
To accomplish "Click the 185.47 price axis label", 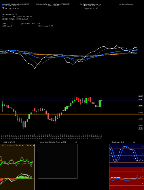I will point(141,99).
